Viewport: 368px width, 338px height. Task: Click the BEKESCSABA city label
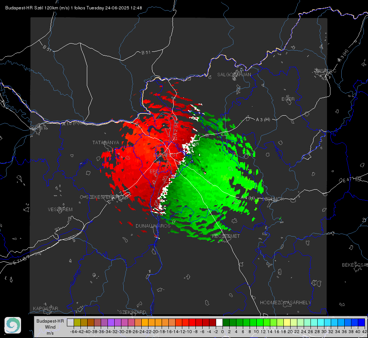point(355,265)
